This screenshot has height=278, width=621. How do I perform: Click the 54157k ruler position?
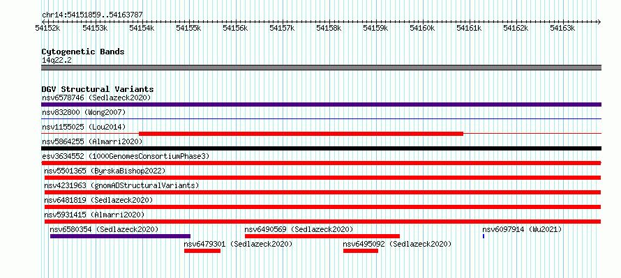pyautogui.click(x=282, y=28)
